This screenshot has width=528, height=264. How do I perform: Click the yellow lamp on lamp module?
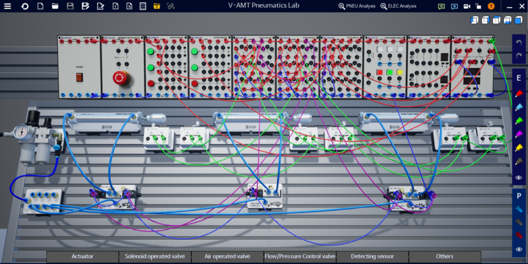pyautogui.click(x=400, y=72)
